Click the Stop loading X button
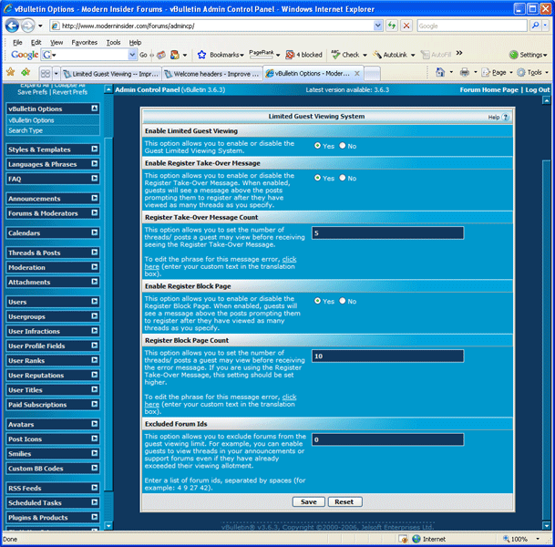 click(x=406, y=26)
